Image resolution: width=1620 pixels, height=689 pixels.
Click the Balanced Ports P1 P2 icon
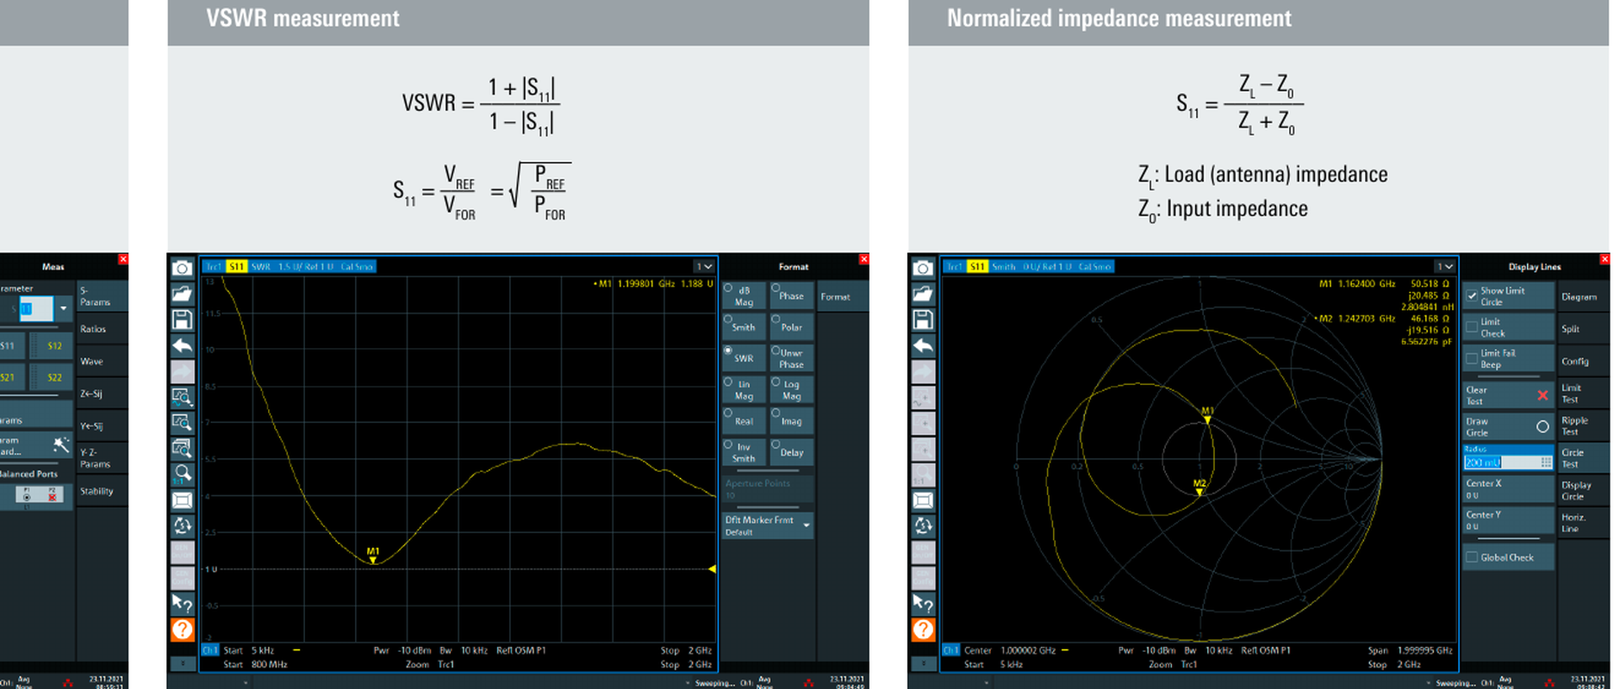40,494
